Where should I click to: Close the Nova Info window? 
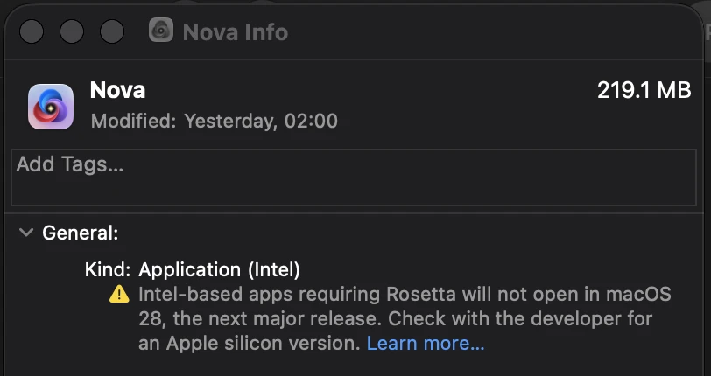(x=32, y=31)
